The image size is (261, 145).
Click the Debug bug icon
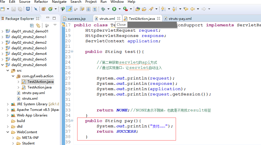103,9
